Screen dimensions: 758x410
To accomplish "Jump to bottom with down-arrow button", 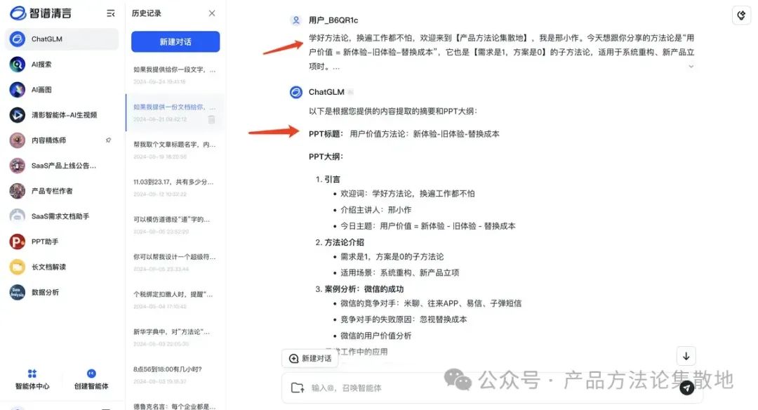I will (686, 357).
